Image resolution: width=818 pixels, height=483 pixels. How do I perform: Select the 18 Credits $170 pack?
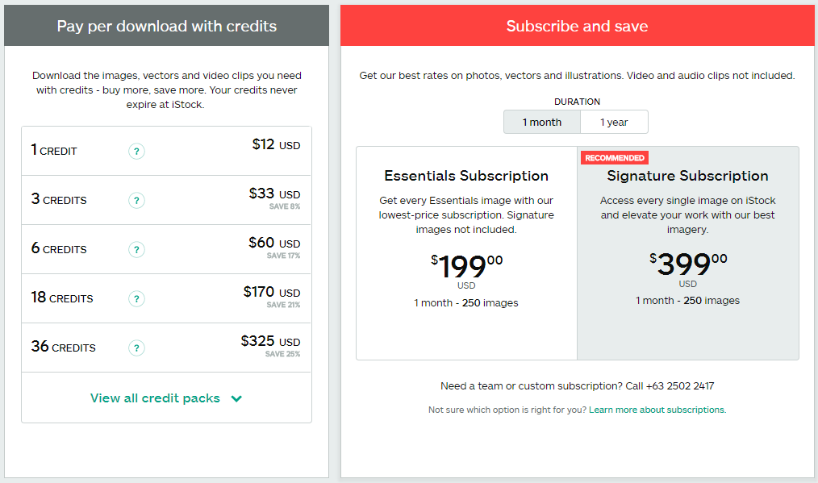tap(166, 298)
